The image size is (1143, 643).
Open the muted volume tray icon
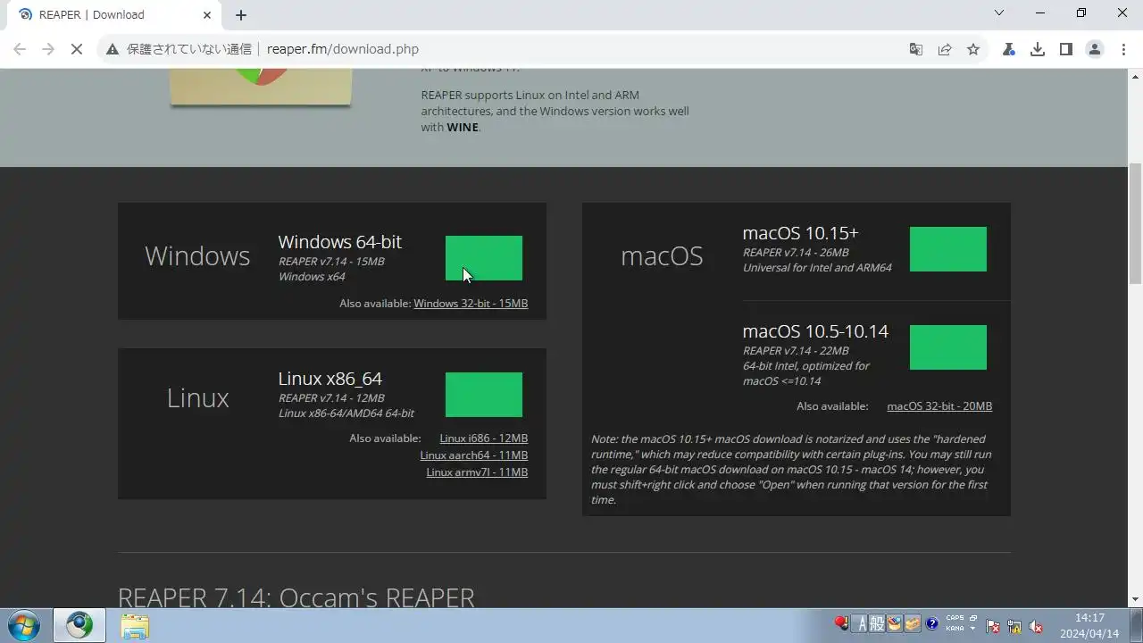tap(1036, 626)
